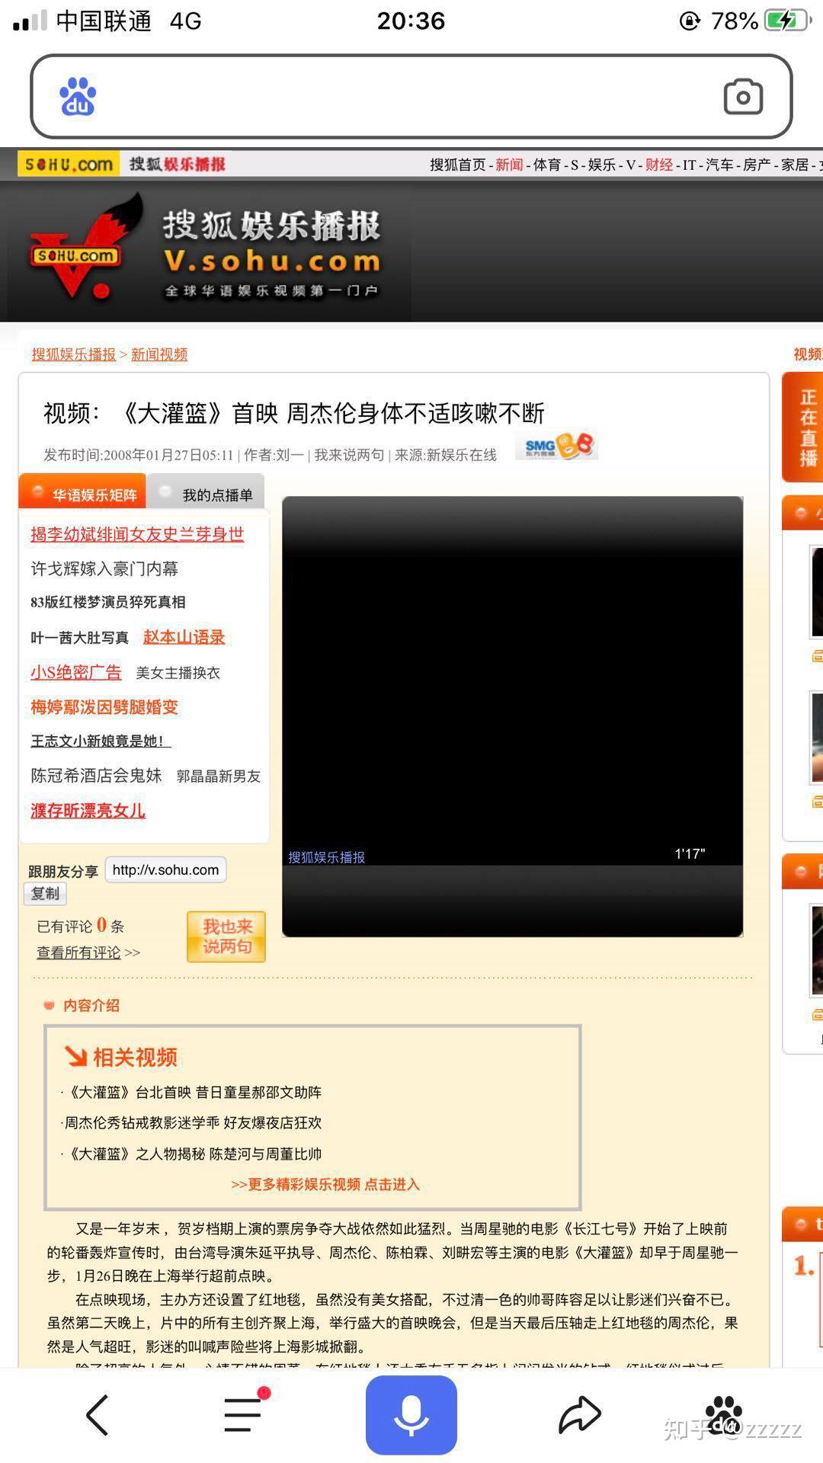The image size is (823, 1463).
Task: Open 体育 in Sohu top navigation
Action: (547, 165)
